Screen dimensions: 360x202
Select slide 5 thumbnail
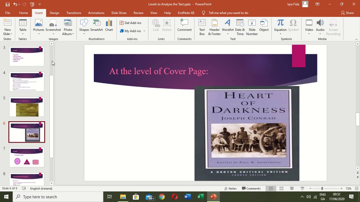click(x=27, y=107)
